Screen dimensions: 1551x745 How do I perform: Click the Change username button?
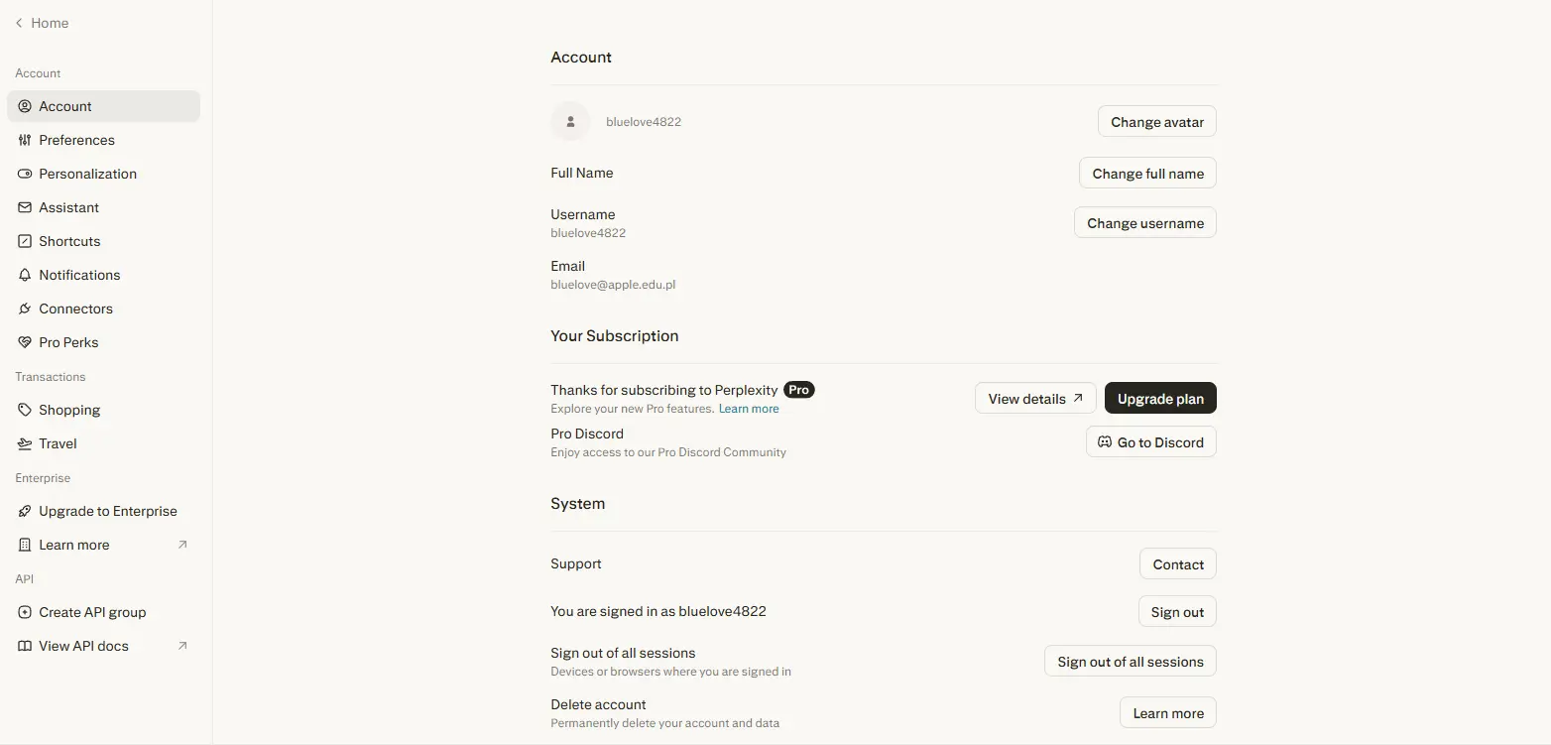[1145, 223]
